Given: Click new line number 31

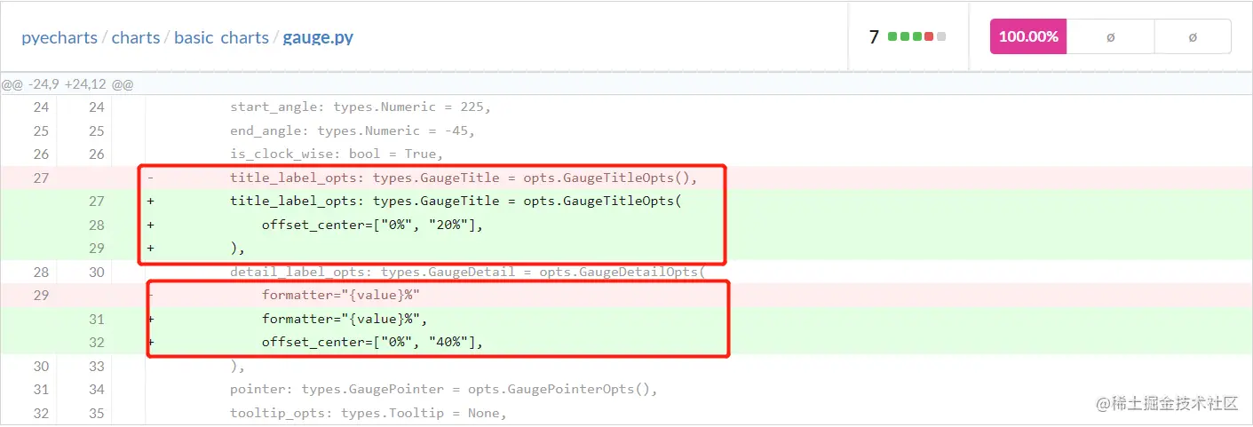Looking at the screenshot, I should pyautogui.click(x=96, y=319).
